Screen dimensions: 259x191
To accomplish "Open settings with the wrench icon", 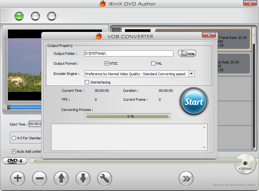I will (105, 178).
